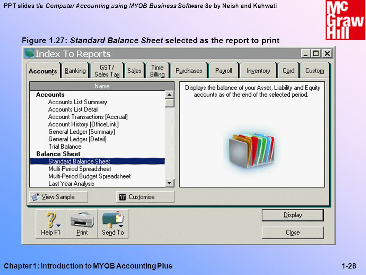Select Accounts List Summary report
This screenshot has height=275, width=366.
(77, 102)
